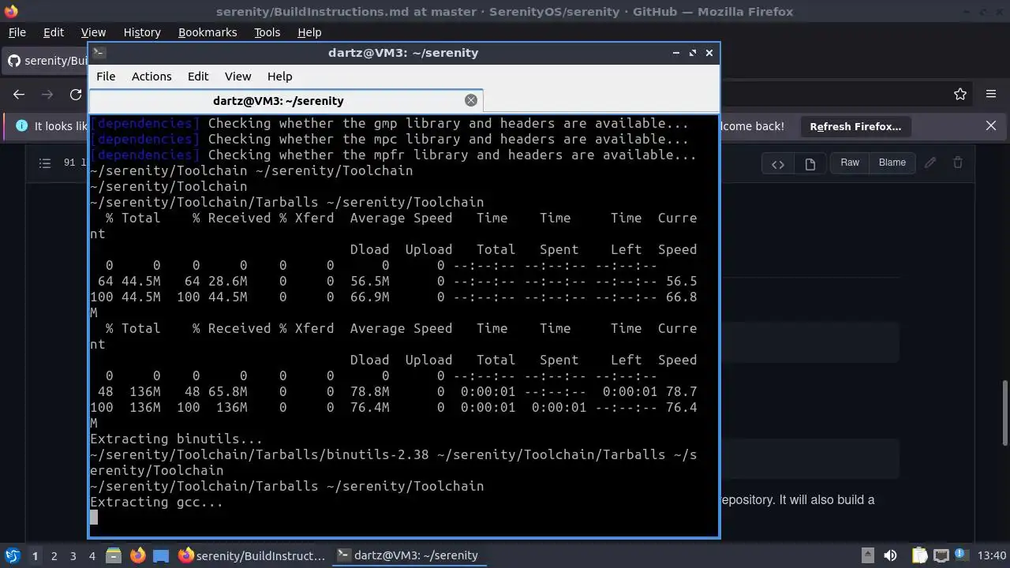Activate the serenity/BuildInstructions Firefox taskbar entry
The image size is (1010, 568).
coord(252,555)
